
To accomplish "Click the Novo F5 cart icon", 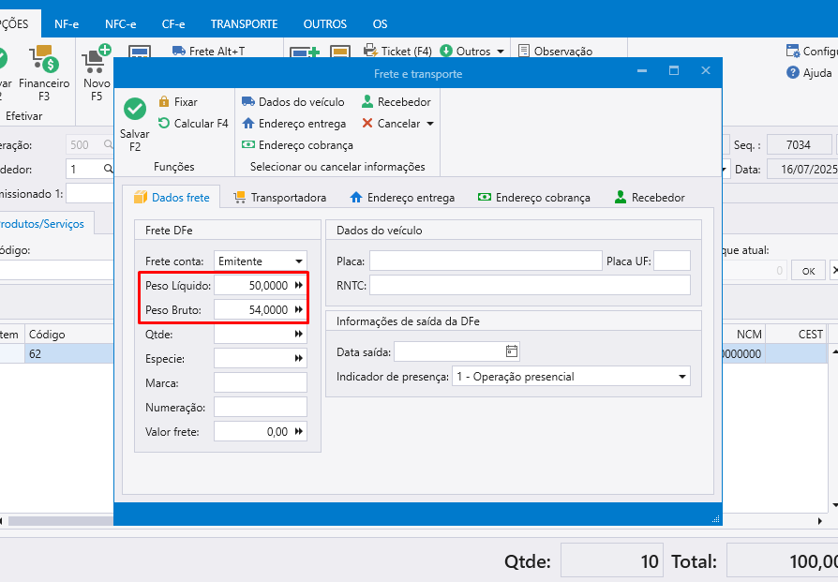I will (97, 59).
